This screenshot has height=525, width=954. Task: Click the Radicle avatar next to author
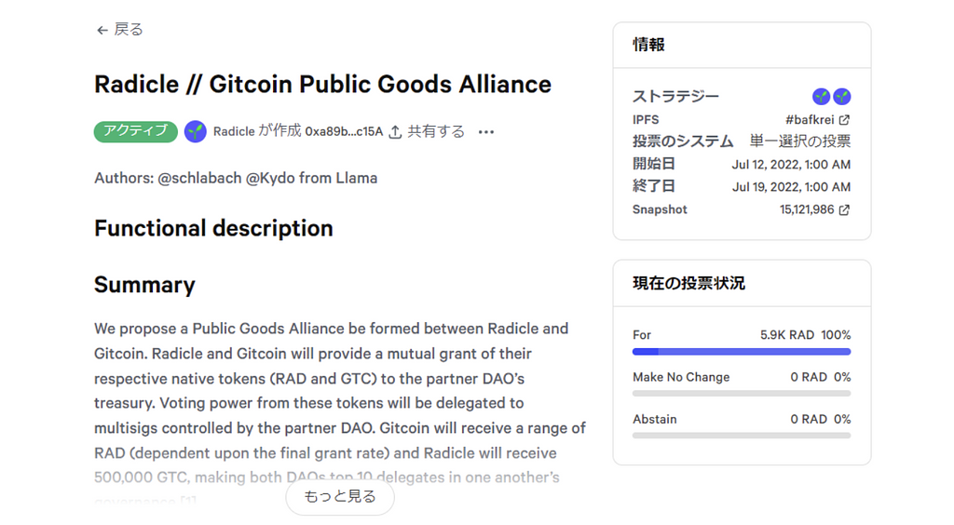tap(195, 131)
